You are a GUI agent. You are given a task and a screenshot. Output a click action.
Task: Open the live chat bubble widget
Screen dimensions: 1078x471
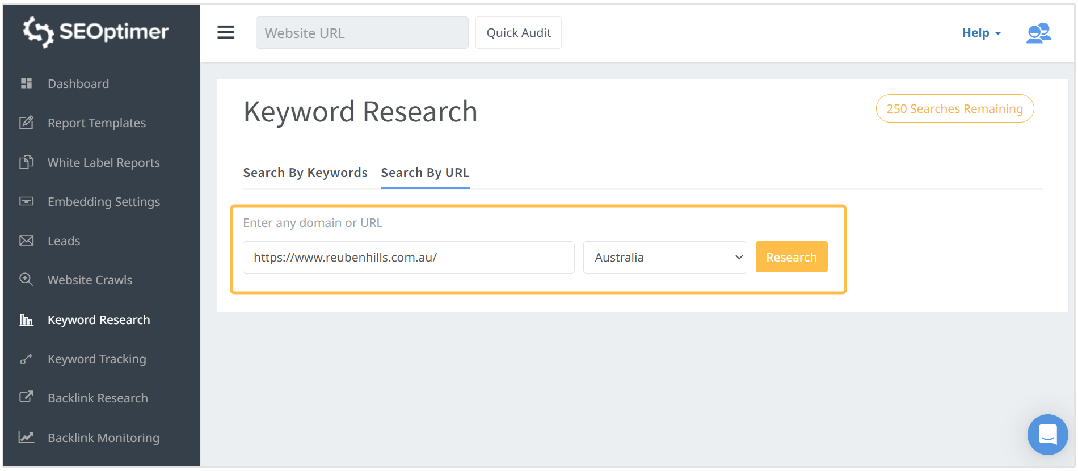coord(1047,435)
